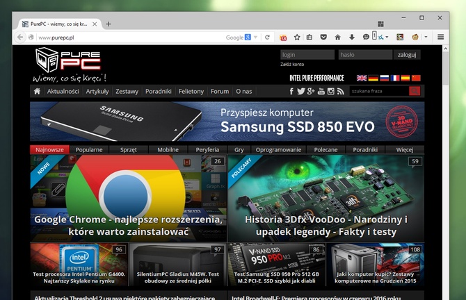Visit PurePC Instagram icon
The width and height of the screenshot is (466, 300).
(331, 91)
